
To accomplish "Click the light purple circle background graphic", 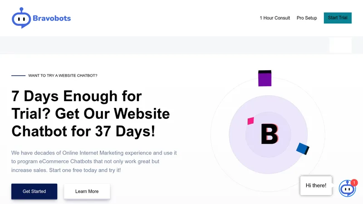I will 268,134.
